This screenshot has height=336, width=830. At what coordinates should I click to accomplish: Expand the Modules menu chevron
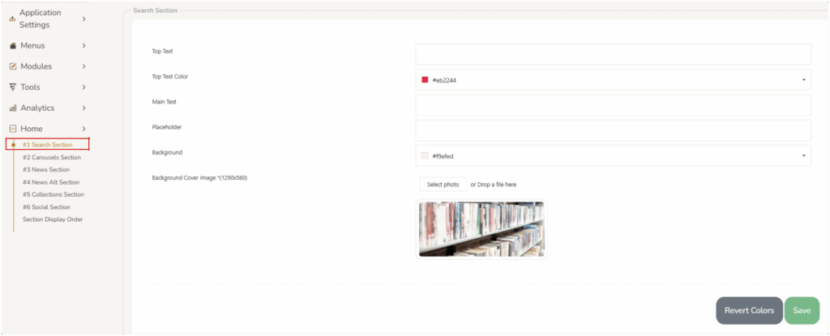click(x=83, y=66)
